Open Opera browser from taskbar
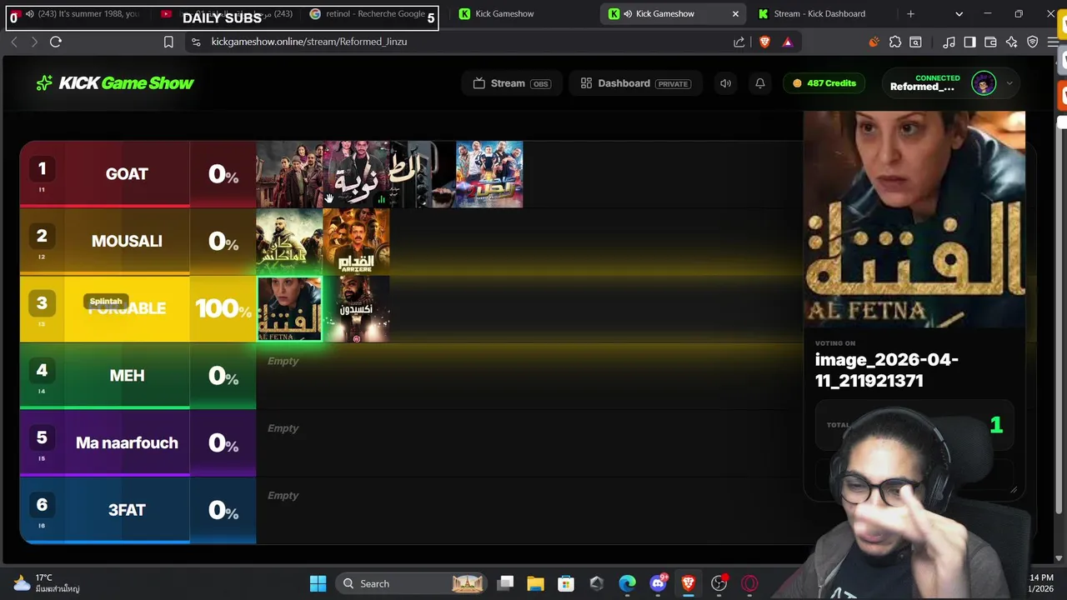 click(749, 583)
